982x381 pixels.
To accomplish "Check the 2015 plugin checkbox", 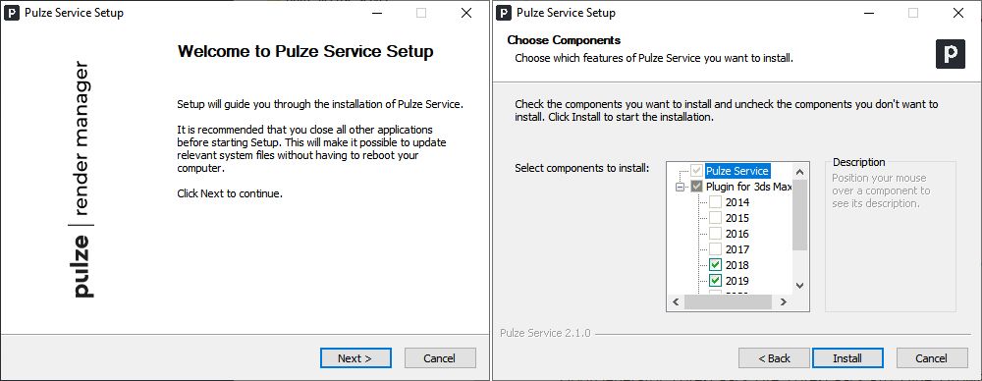I will pyautogui.click(x=715, y=218).
